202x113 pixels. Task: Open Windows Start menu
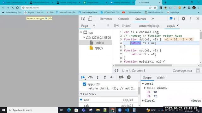(x=3, y=110)
